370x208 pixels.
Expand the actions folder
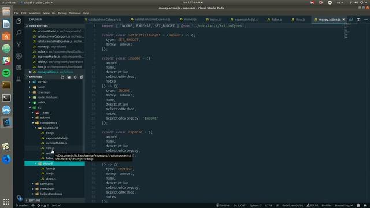click(54, 118)
